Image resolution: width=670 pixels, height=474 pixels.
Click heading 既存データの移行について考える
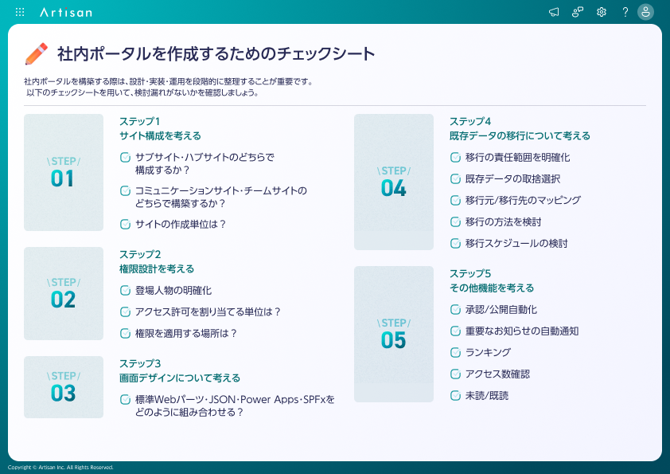click(x=520, y=136)
